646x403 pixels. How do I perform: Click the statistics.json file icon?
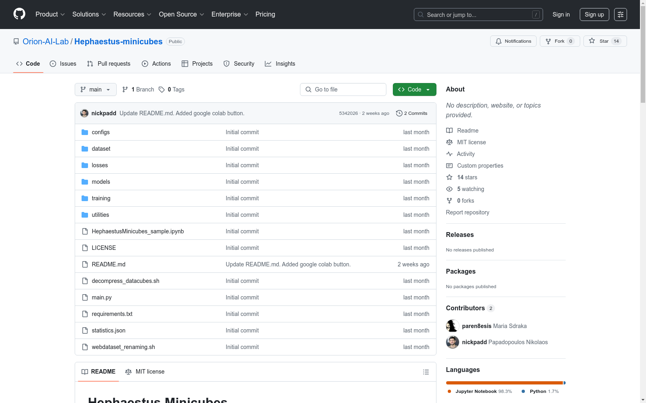[85, 330]
